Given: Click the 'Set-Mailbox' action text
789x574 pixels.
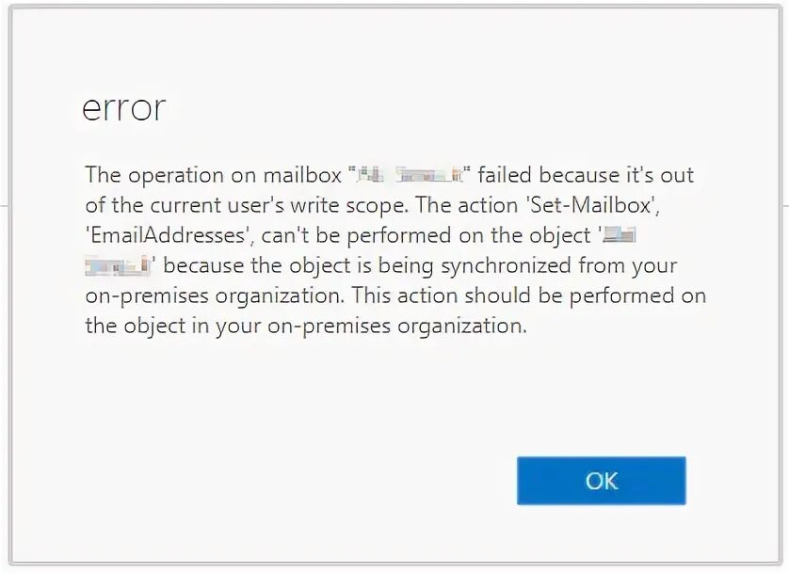Looking at the screenshot, I should point(594,205).
